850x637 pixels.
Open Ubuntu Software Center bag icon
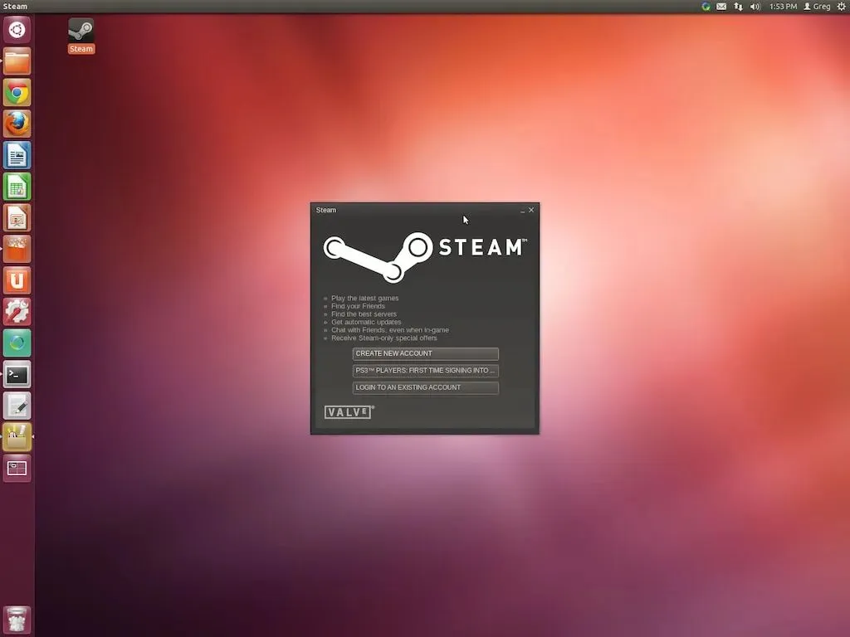point(17,249)
